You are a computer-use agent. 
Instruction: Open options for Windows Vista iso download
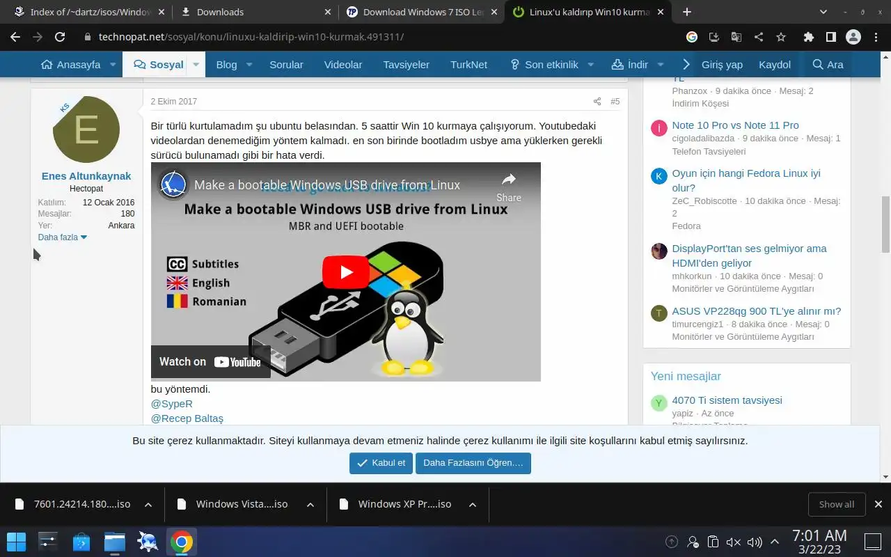310,505
